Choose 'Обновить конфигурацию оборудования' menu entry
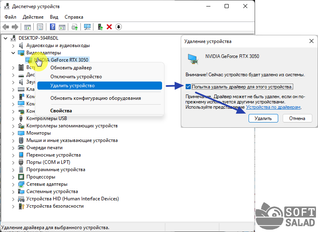The height and width of the screenshot is (232, 318). [100, 98]
